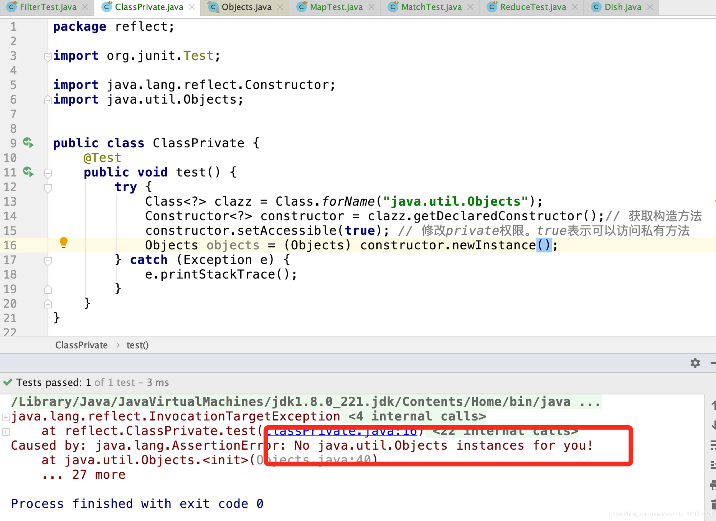This screenshot has height=521, width=716.
Task: Click the MapTest.java tab file icon
Action: [x=302, y=7]
